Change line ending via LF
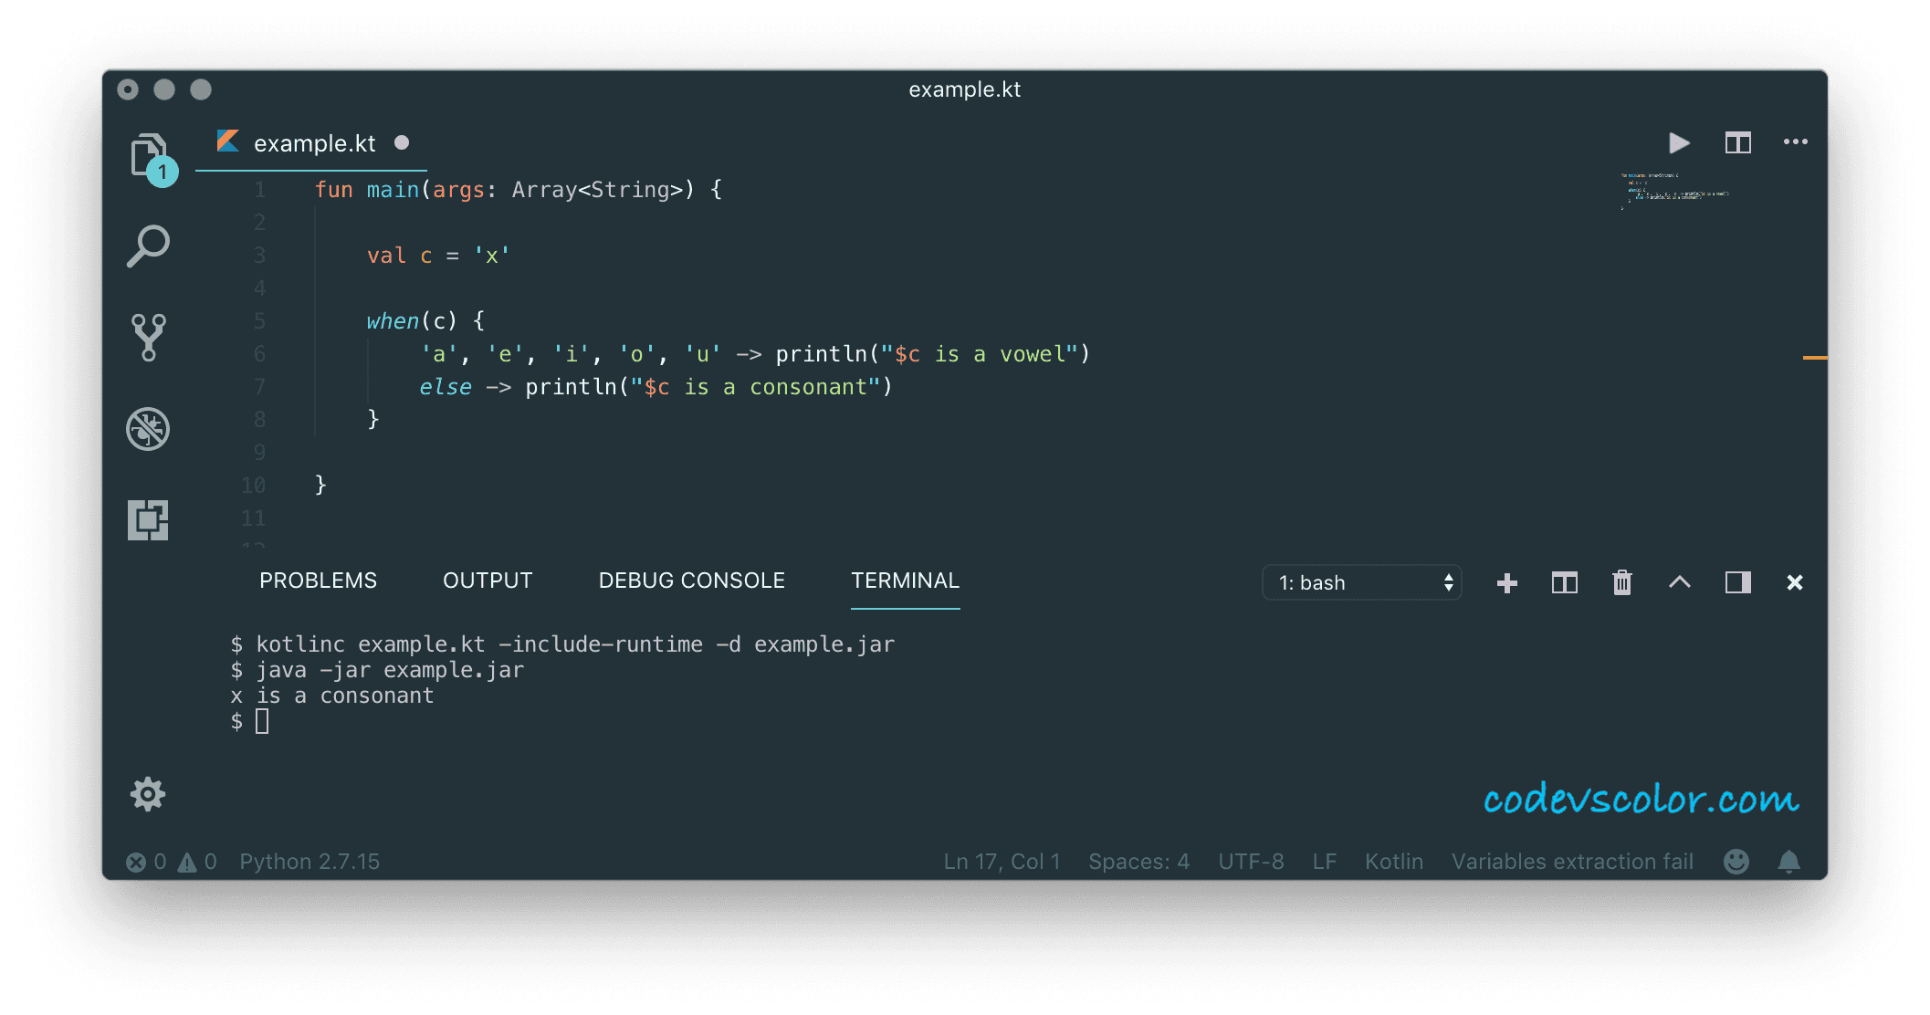 coord(1325,862)
